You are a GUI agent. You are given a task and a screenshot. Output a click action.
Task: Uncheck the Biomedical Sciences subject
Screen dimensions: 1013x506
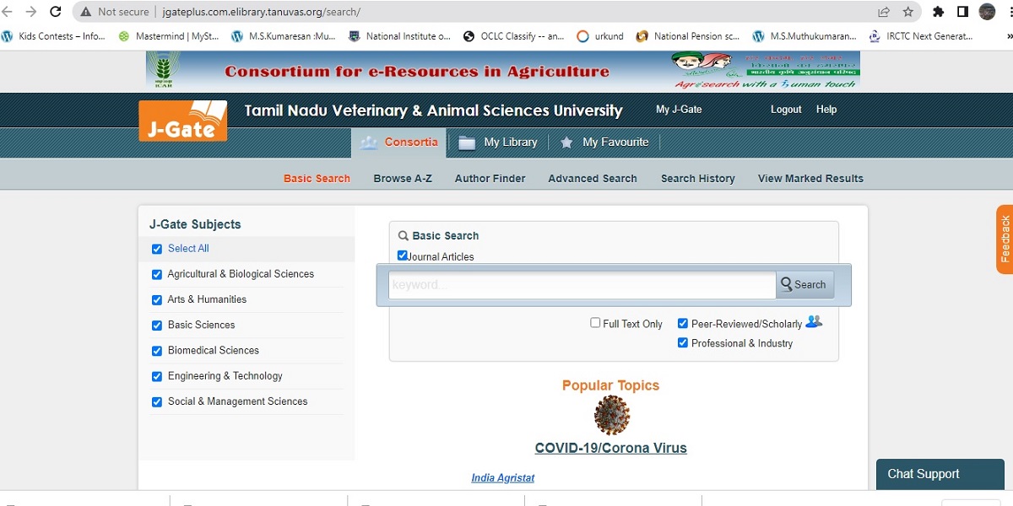click(x=157, y=351)
